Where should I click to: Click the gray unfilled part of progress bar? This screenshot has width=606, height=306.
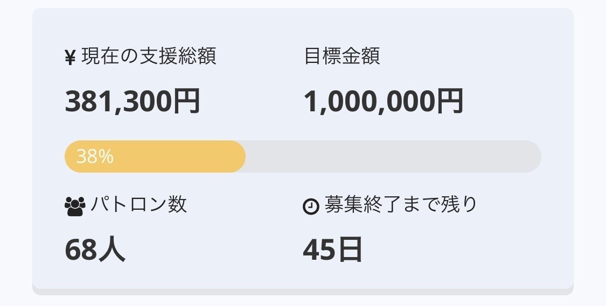393,156
